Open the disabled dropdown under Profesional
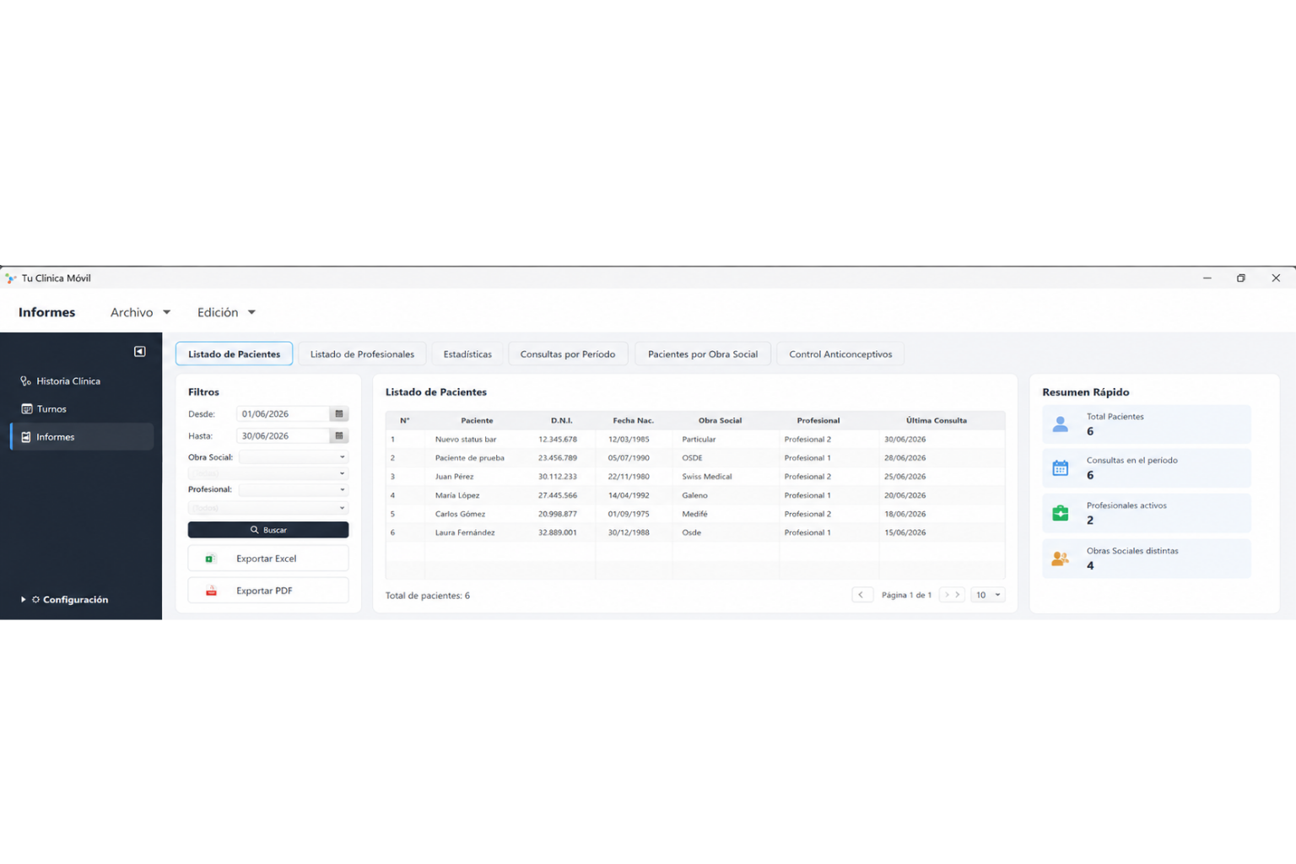 268,508
